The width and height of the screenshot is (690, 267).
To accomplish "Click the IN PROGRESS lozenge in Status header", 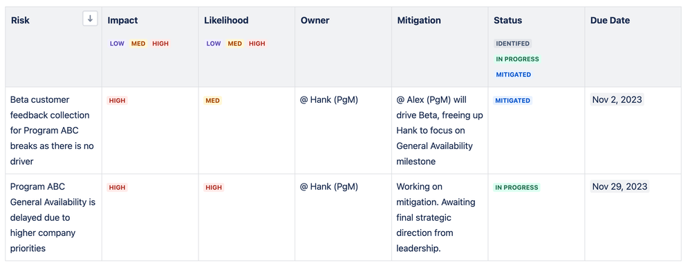I will pos(517,59).
